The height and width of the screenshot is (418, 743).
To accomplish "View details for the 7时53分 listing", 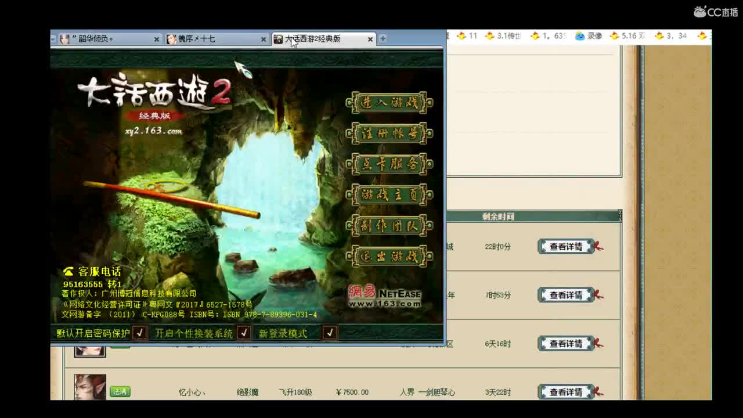I will tap(566, 295).
